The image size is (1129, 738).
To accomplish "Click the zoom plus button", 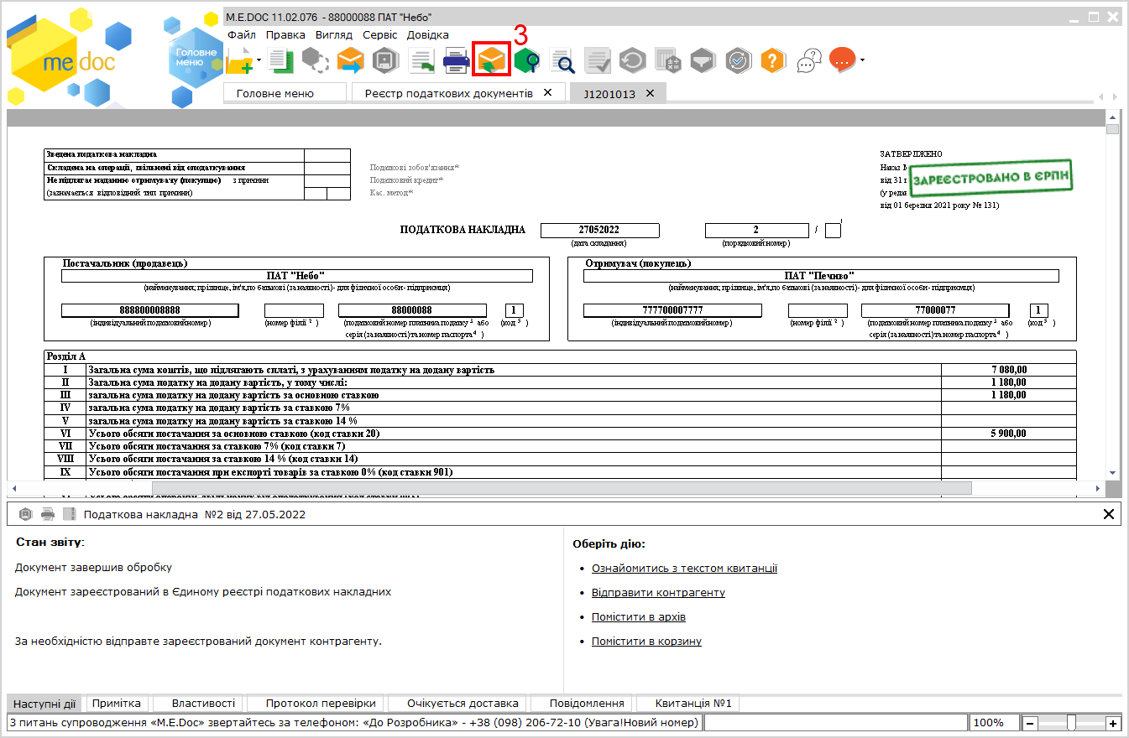I will click(1113, 723).
